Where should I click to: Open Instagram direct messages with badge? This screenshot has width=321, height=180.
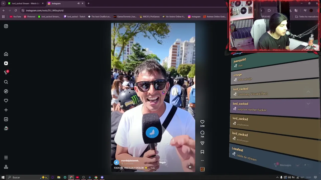[x=6, y=72]
